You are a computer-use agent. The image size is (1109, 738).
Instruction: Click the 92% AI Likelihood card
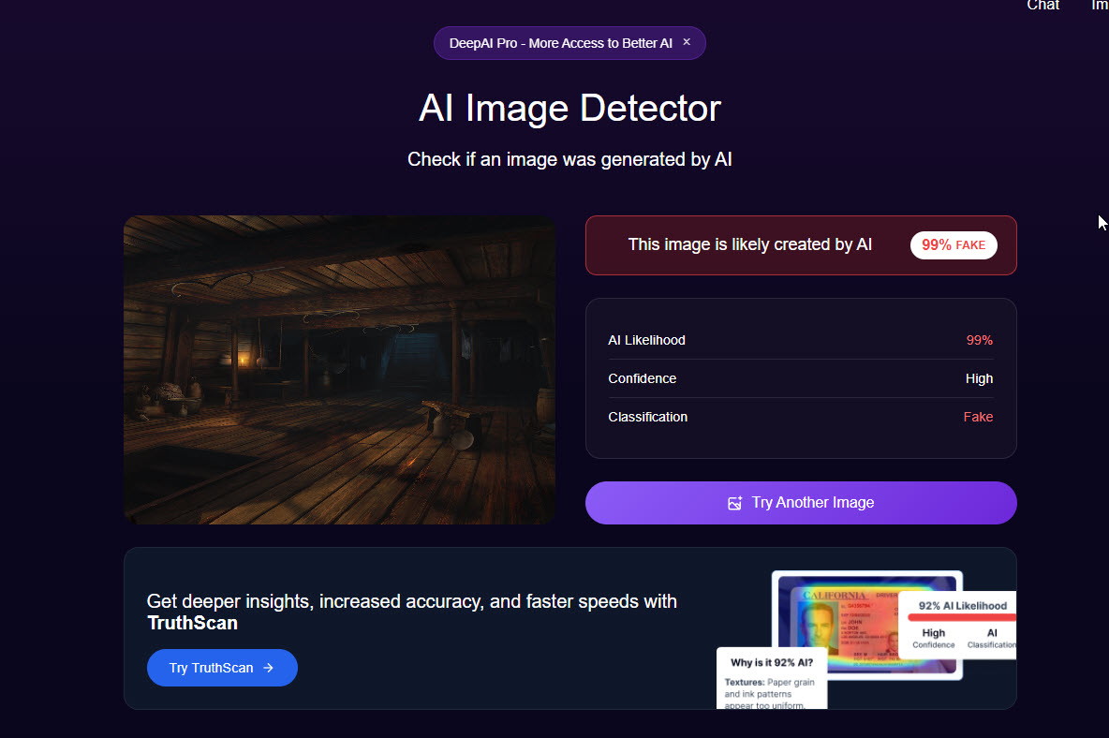pyautogui.click(x=957, y=625)
